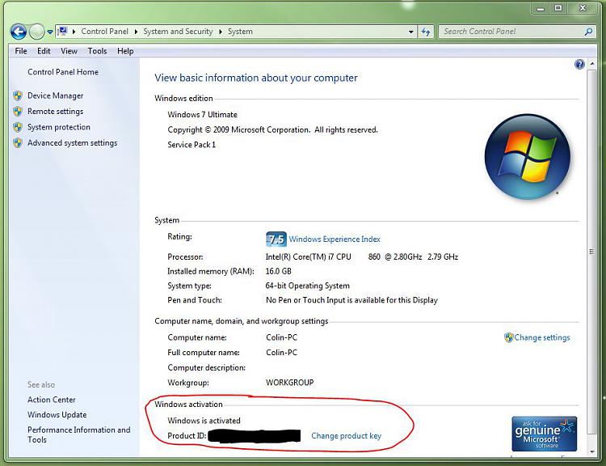Click the Service Pack 1 text
This screenshot has height=466, width=606.
(191, 145)
